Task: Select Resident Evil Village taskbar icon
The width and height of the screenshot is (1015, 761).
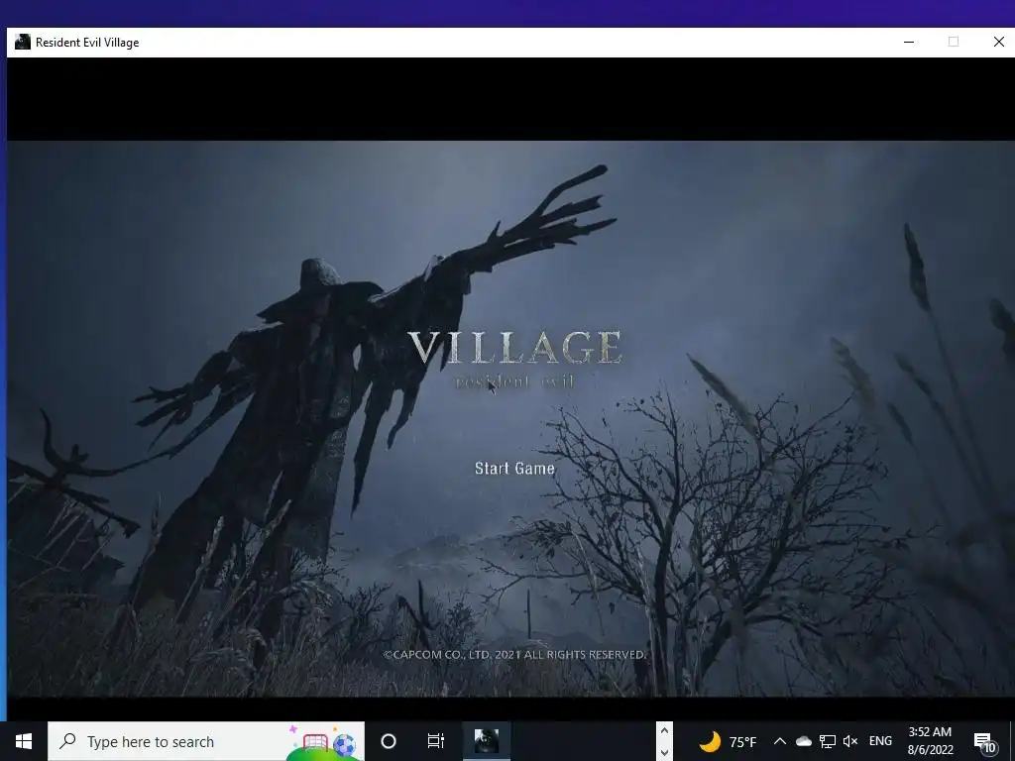Action: pos(486,741)
